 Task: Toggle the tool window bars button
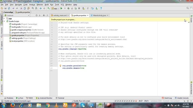(x=2, y=101)
